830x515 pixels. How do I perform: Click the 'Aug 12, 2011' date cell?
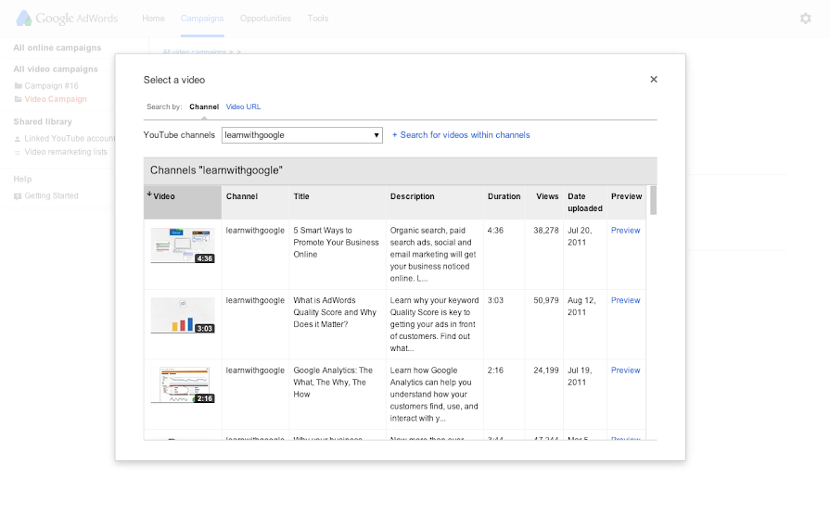(x=581, y=307)
